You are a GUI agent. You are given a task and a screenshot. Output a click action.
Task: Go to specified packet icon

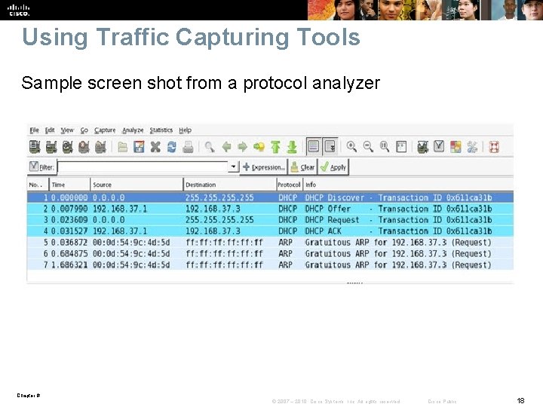click(x=259, y=147)
